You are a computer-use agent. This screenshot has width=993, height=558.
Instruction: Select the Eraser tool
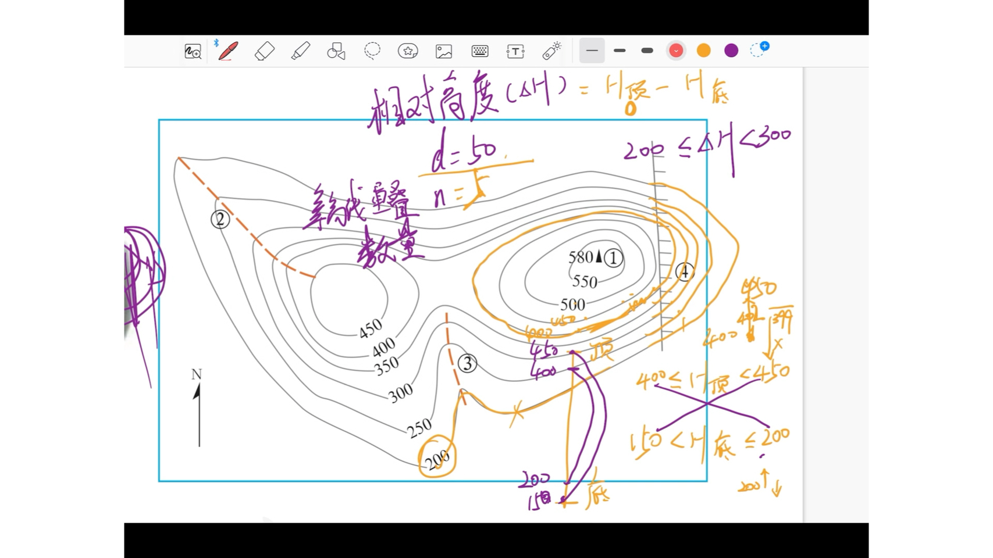coord(265,51)
